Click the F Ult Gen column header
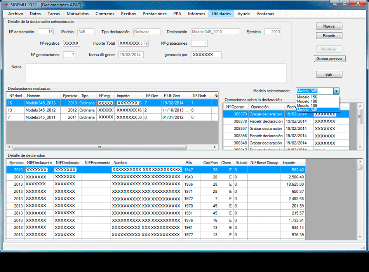The width and height of the screenshot is (369, 272). tap(176, 96)
